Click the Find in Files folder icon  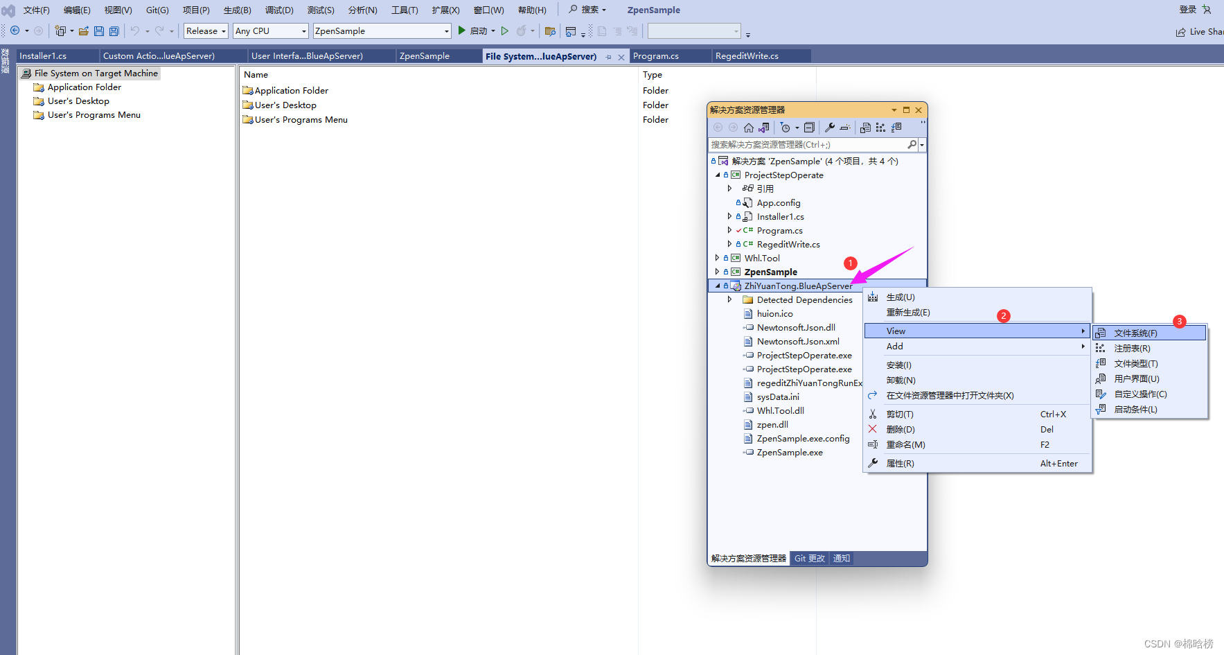[x=550, y=30]
